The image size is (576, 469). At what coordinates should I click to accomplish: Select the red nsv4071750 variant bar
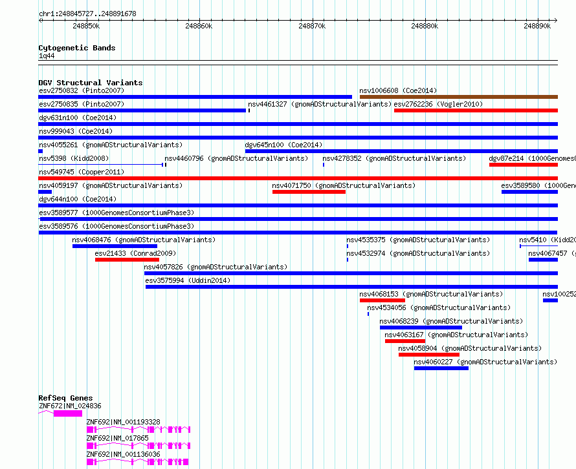(x=309, y=192)
